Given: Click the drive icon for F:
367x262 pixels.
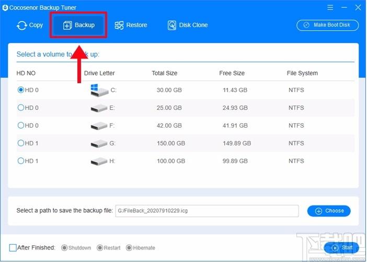Looking at the screenshot, I should (99, 126).
